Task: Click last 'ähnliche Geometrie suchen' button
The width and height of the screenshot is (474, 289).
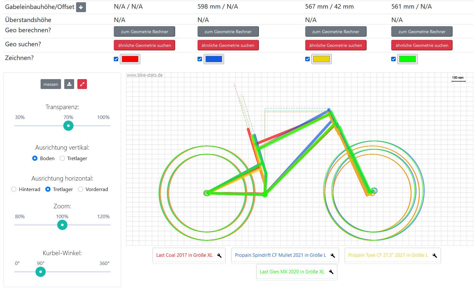Action: tap(422, 45)
